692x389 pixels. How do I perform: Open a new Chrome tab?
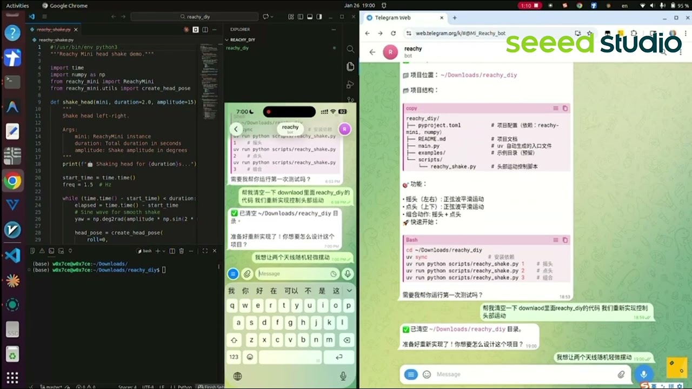455,18
